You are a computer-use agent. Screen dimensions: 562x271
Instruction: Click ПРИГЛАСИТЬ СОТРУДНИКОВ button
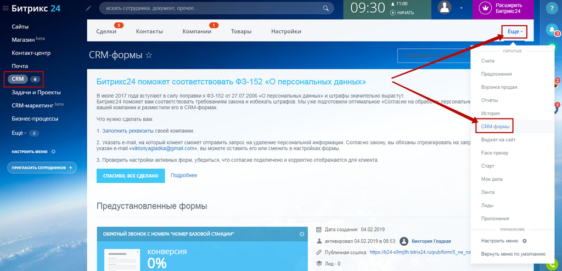pos(42,167)
